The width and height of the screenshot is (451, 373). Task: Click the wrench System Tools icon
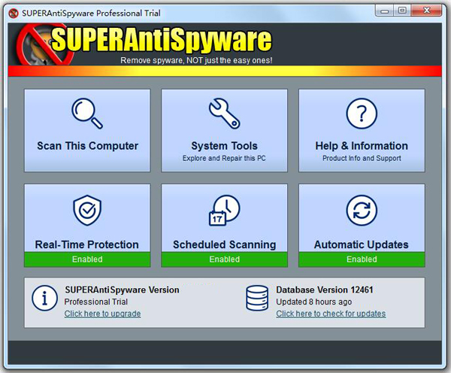pos(224,114)
